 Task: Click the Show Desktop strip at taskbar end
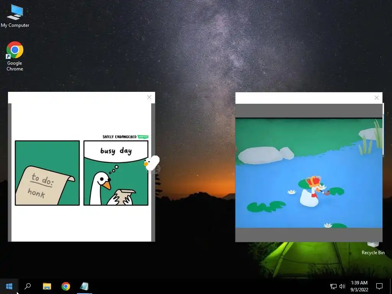coord(391,286)
